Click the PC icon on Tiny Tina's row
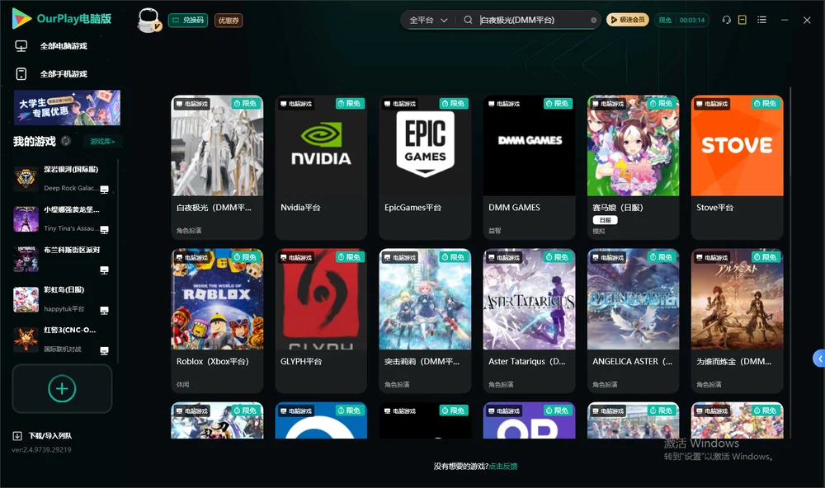The image size is (825, 488). coord(104,230)
